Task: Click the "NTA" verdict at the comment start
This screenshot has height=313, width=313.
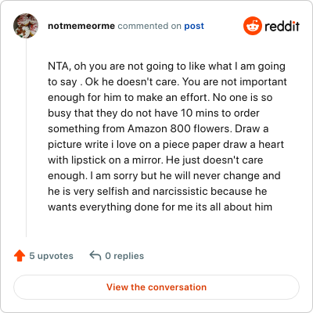Action: (58, 66)
